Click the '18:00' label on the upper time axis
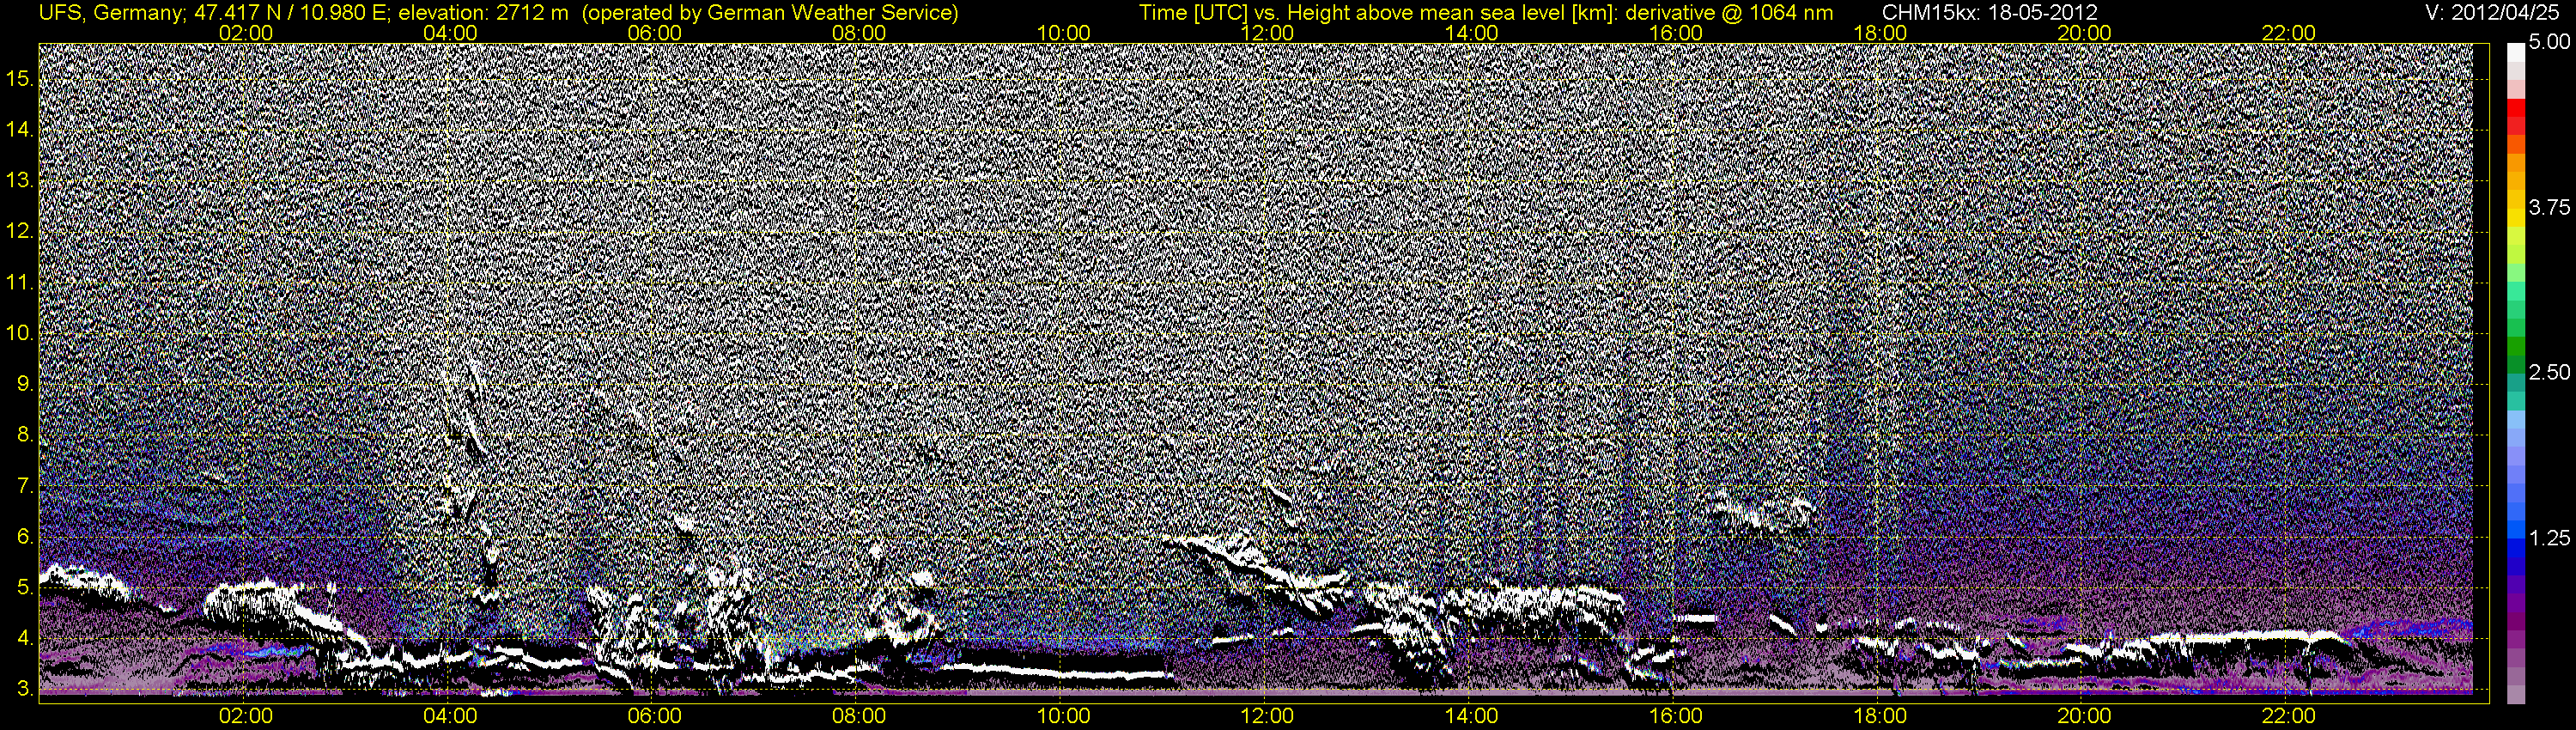This screenshot has height=730, width=2576. (1880, 33)
